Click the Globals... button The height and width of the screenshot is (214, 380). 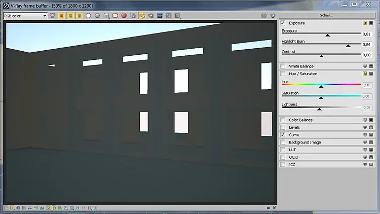pos(326,15)
